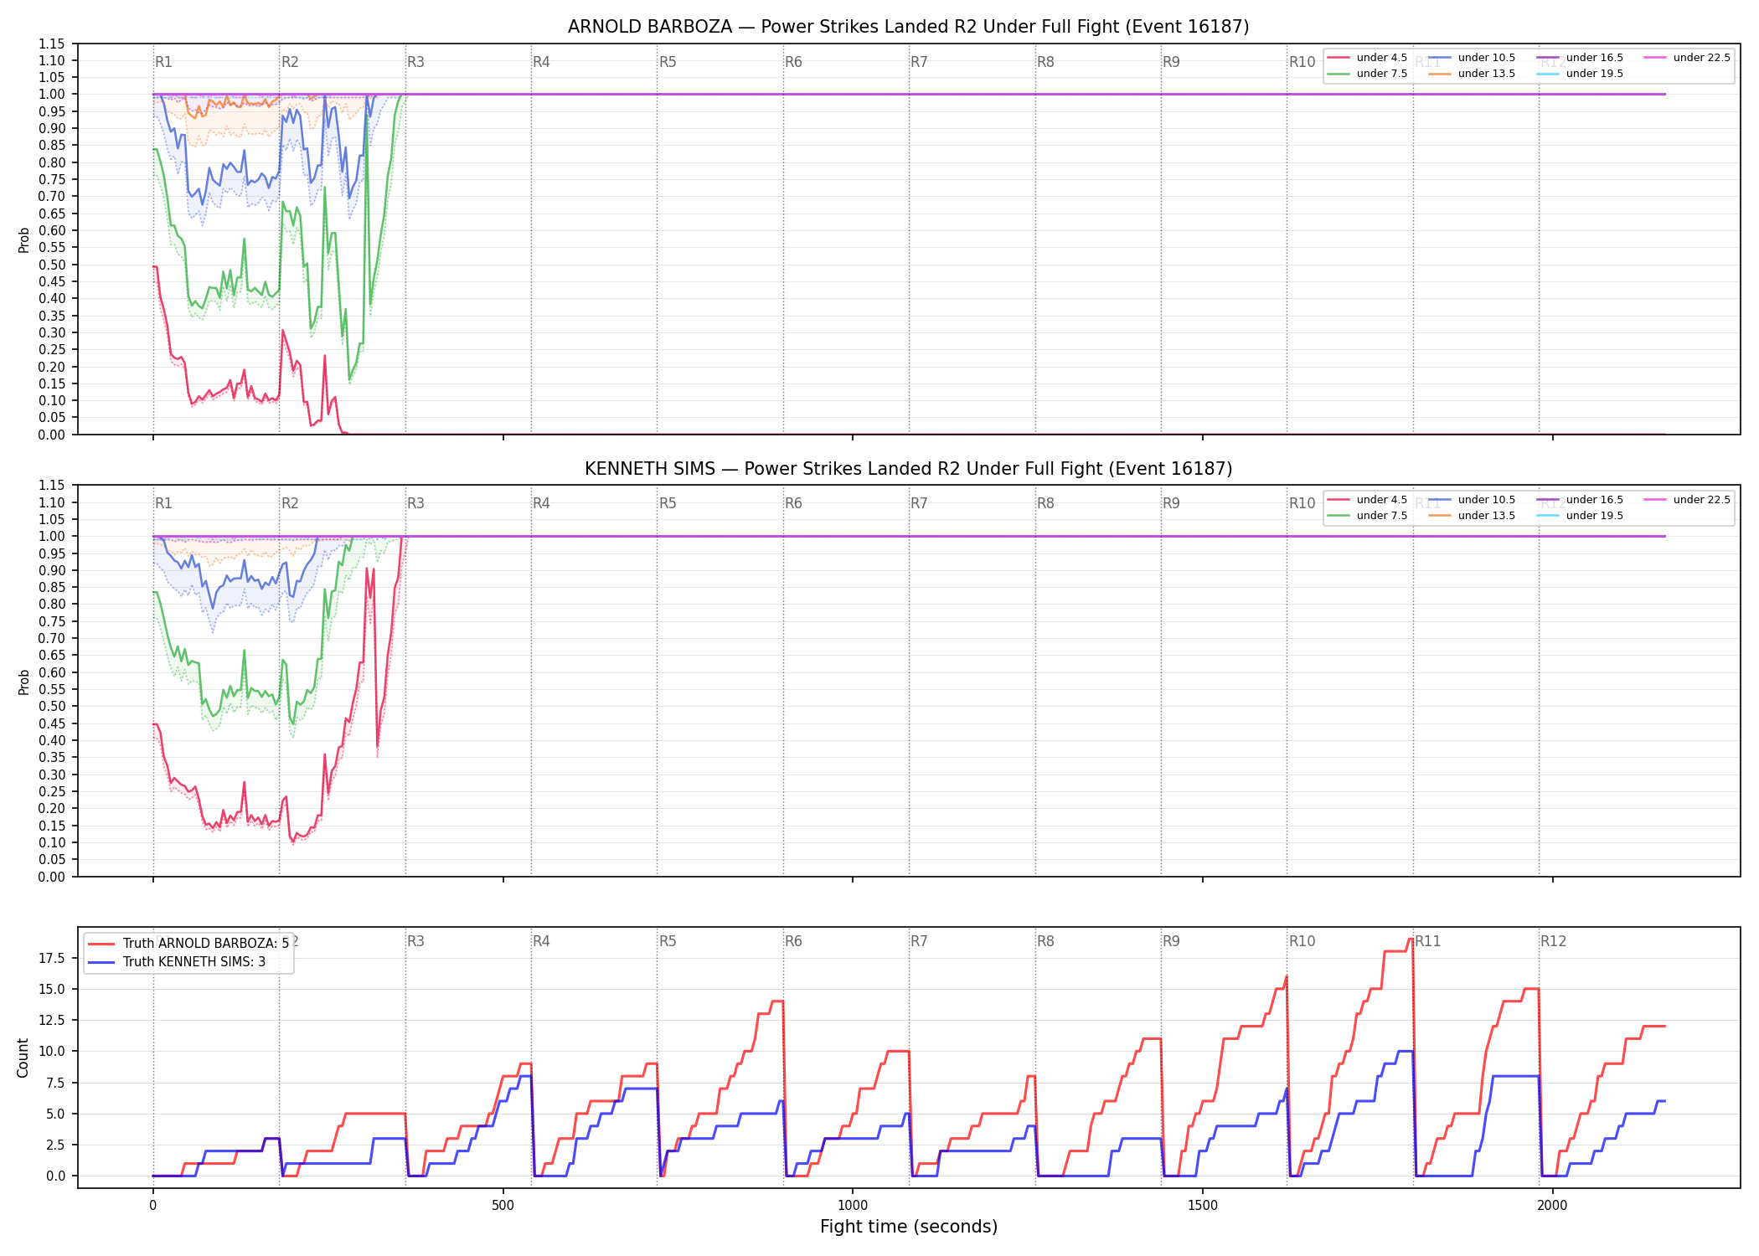
Task: Click the red line swatch beside 'Truth ARNOLD BARBOZA'
Action: (101, 944)
